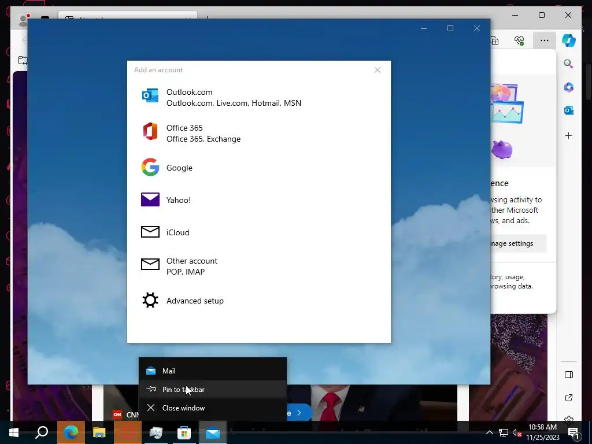Open Browser essentials heart icon in Edge
Screen dimensions: 592x444
coord(520,40)
